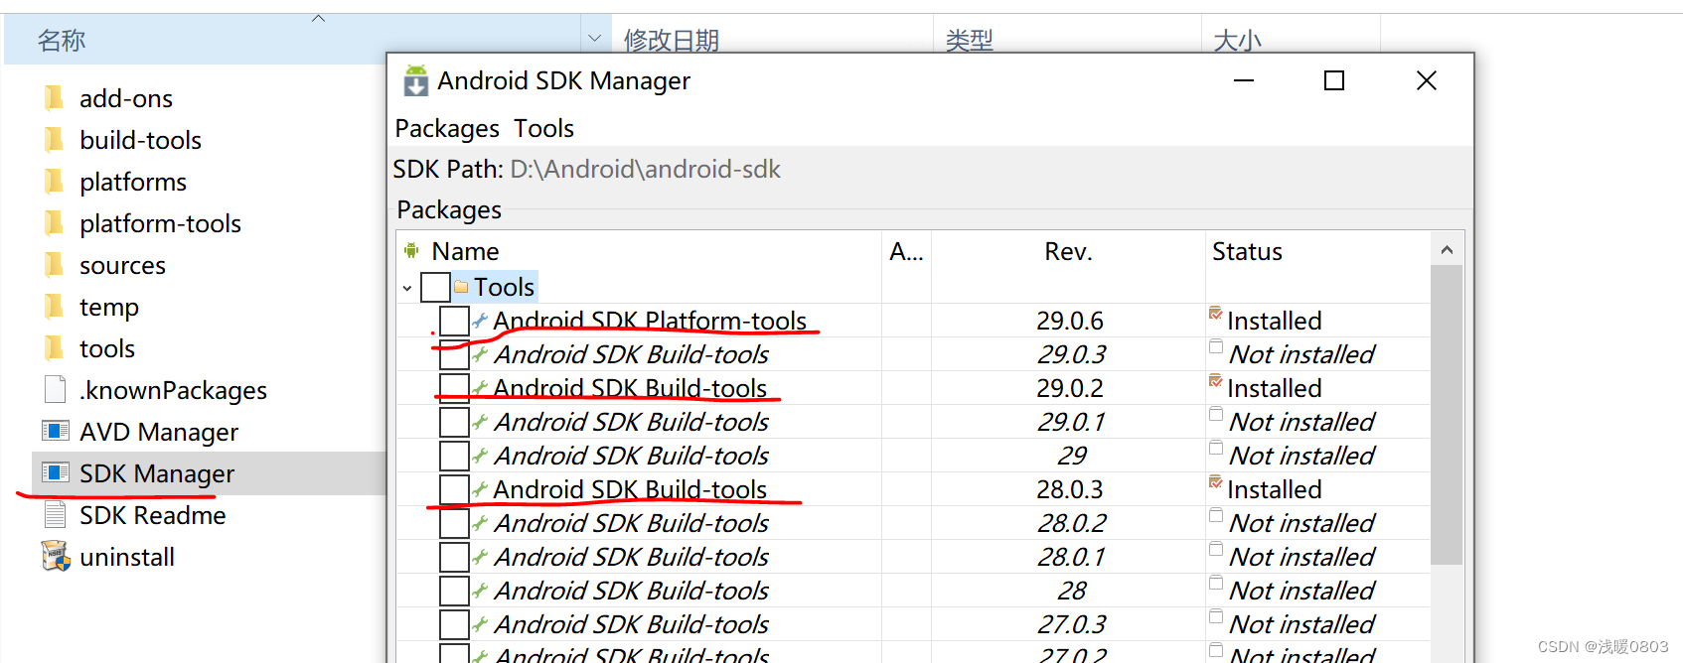Select the SDK Readme file name
This screenshot has width=1683, height=663.
[153, 515]
